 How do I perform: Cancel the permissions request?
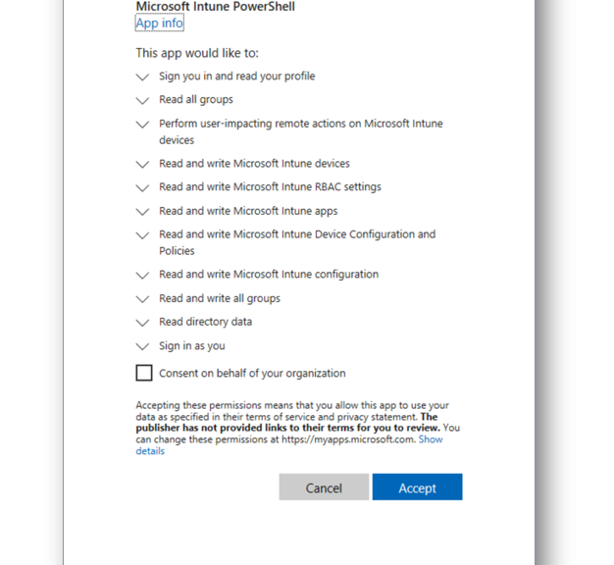[x=324, y=488]
